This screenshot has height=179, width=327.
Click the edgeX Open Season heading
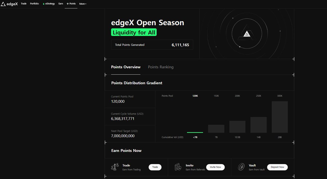tap(148, 23)
